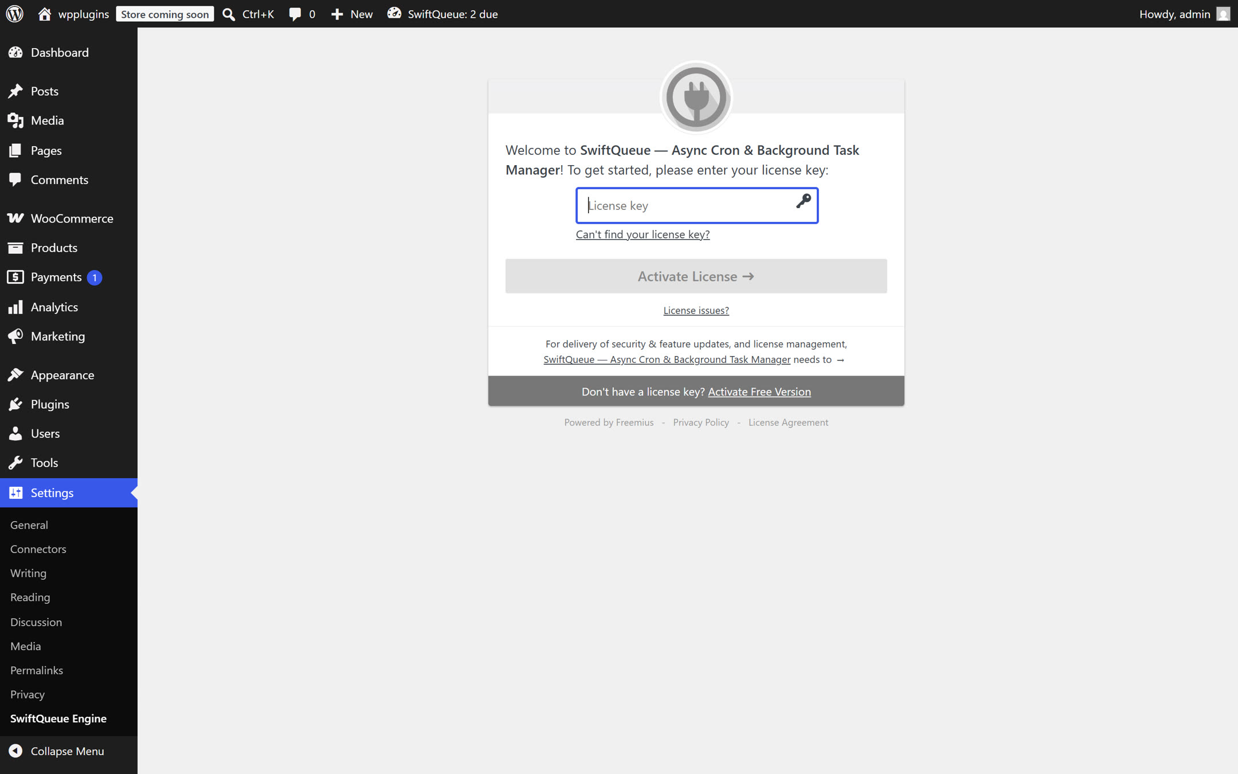Image resolution: width=1238 pixels, height=774 pixels.
Task: Expand permissions arrow after 'needs to'
Action: (840, 360)
